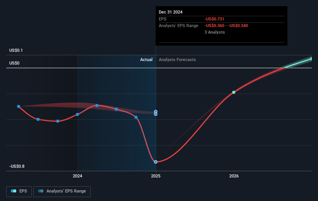Image resolution: width=318 pixels, height=201 pixels.
Task: Click the Analysts Forecasts label
Action: 177,60
